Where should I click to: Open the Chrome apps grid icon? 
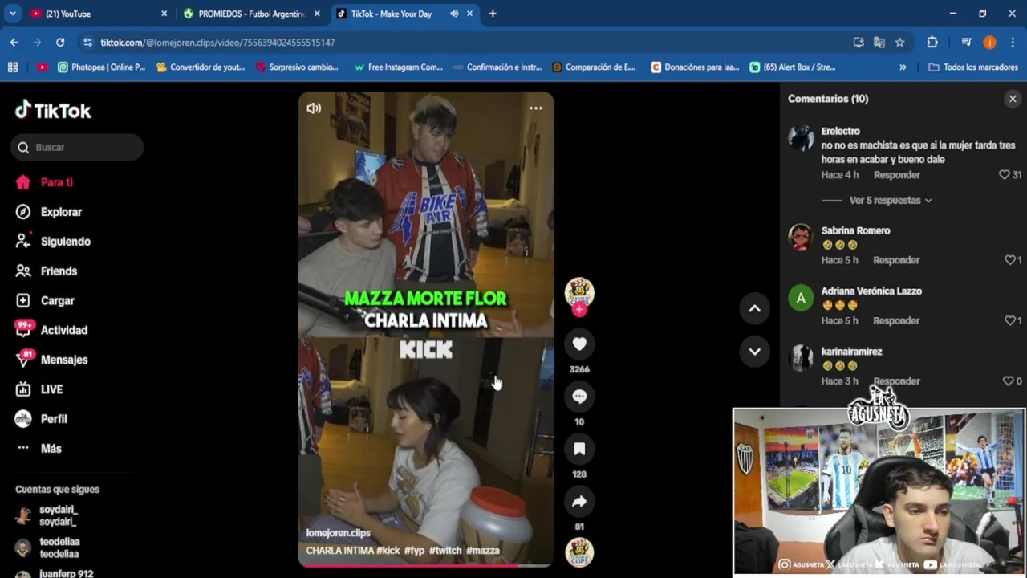(x=13, y=67)
